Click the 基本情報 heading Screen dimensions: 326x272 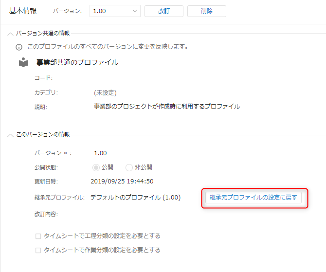coord(23,11)
